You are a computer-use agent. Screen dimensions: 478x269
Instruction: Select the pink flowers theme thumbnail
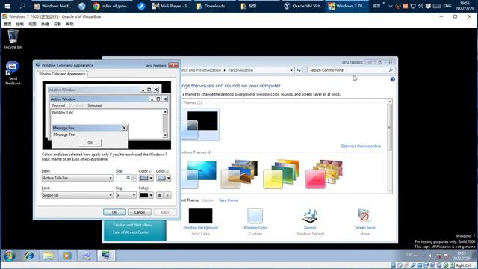[324, 174]
